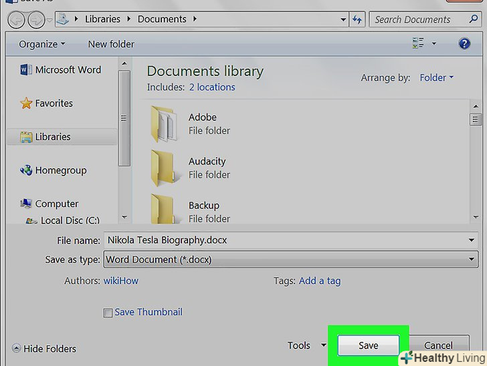The width and height of the screenshot is (487, 366).
Task: Open recent locations arrow beside Forward button
Action: pyautogui.click(x=50, y=20)
